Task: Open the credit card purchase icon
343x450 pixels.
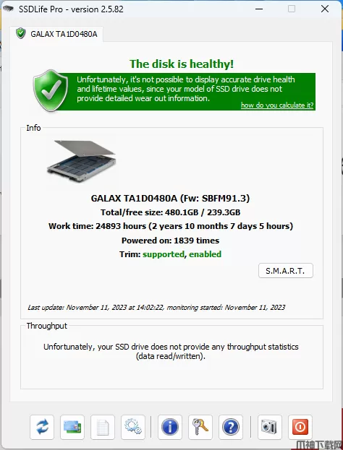Action: [x=72, y=427]
